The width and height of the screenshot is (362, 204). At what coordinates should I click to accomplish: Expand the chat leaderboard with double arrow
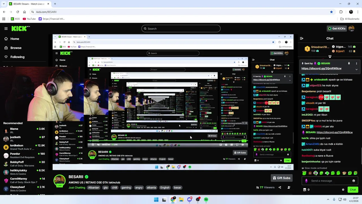[330, 57]
